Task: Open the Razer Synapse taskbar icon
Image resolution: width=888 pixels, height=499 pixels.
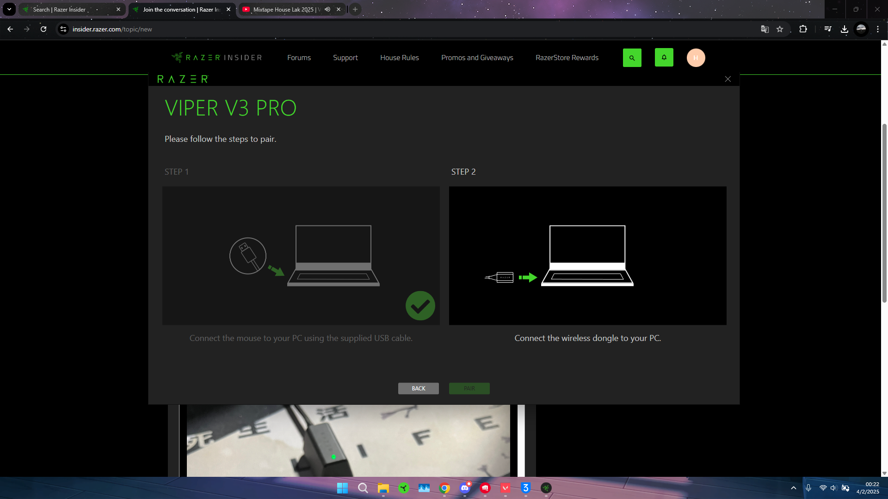Action: [x=546, y=488]
